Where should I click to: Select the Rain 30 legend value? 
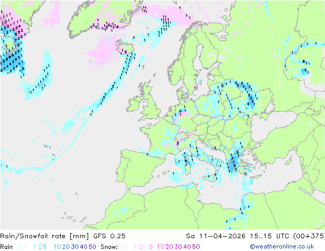75,247
